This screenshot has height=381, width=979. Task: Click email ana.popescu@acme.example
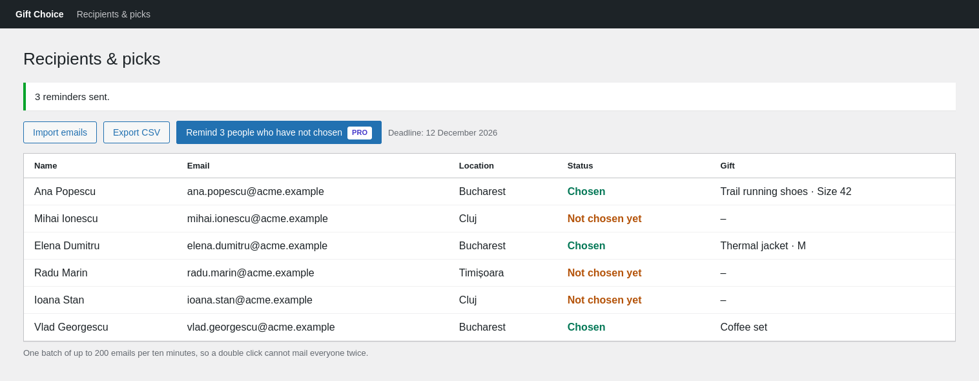coord(256,192)
